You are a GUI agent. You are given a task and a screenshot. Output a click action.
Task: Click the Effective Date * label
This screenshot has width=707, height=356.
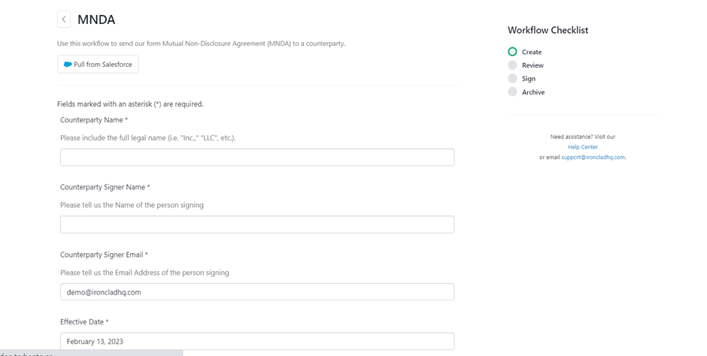pos(84,321)
